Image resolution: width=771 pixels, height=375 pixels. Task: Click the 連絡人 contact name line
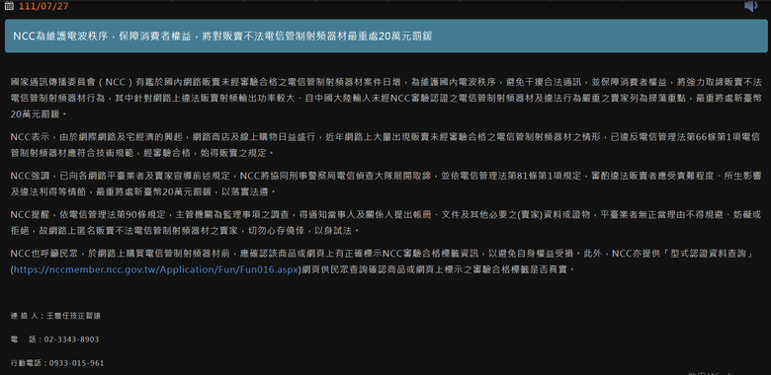pyautogui.click(x=55, y=316)
